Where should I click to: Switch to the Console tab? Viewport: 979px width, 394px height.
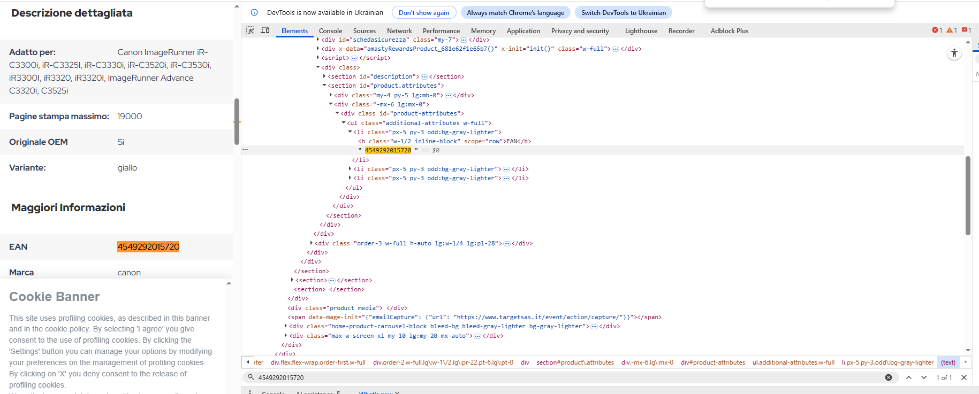tap(330, 31)
